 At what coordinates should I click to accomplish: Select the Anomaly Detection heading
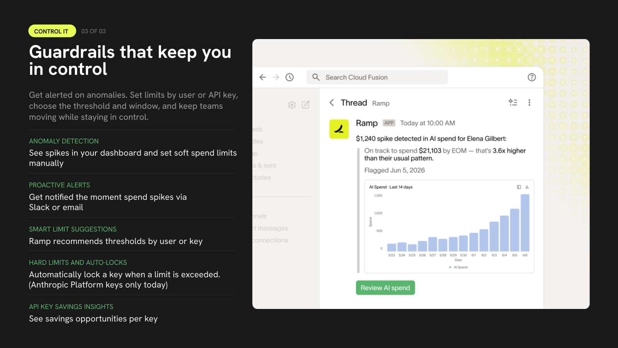[64, 141]
